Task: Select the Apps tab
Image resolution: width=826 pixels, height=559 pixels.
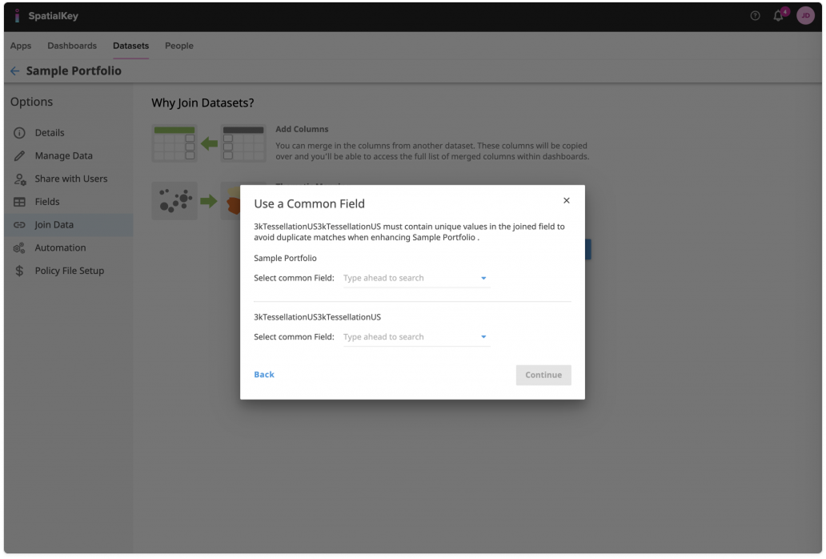Action: 20,46
